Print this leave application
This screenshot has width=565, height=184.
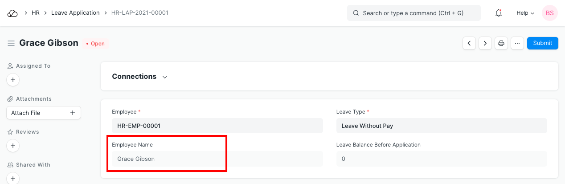coord(501,43)
